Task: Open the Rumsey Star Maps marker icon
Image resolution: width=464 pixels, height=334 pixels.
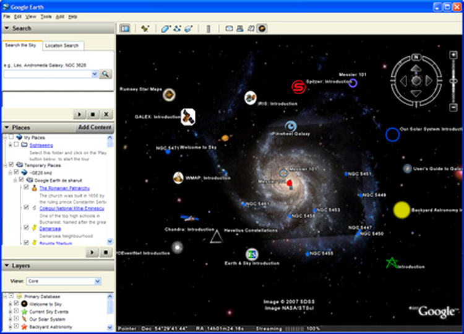Action: 170,95
